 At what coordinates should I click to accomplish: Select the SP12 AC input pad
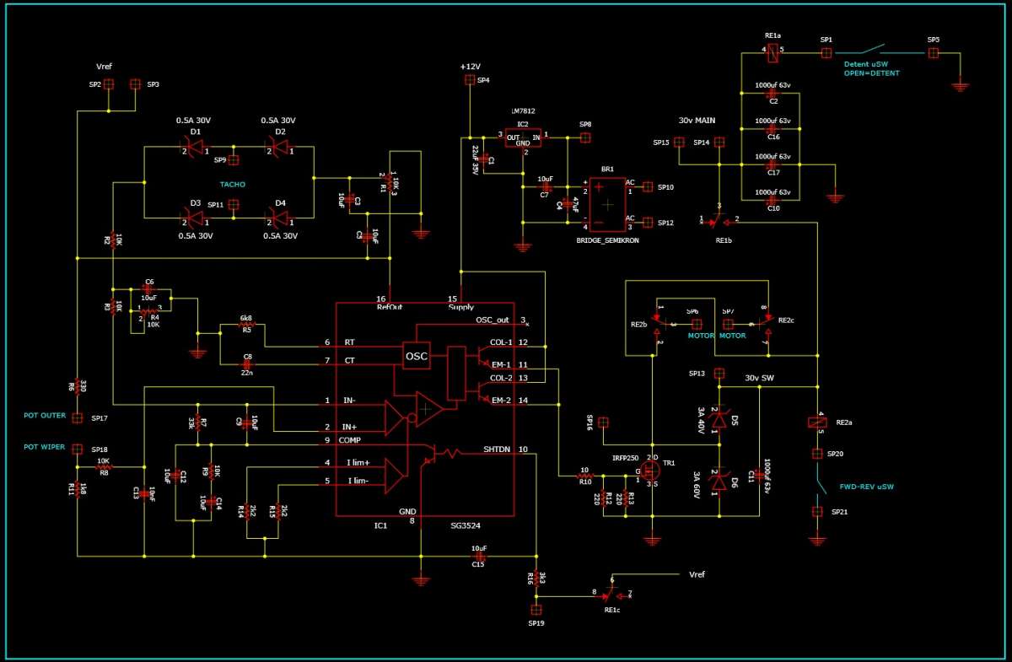(648, 223)
